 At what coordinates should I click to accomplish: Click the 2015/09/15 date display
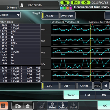[100, 2]
